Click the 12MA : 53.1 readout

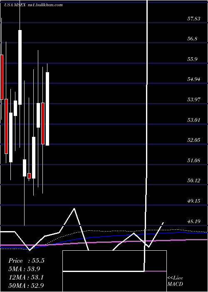point(26,277)
